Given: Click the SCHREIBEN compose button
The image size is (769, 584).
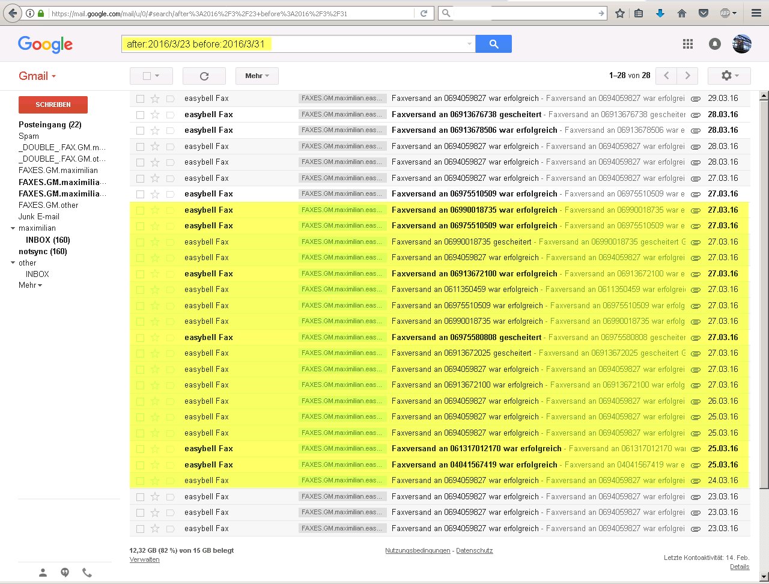Looking at the screenshot, I should coord(53,105).
